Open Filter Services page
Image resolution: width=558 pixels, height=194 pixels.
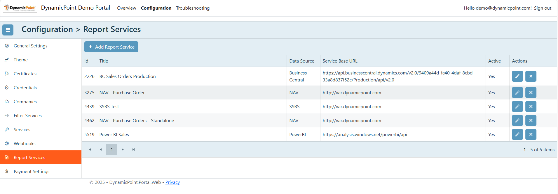[x=41, y=115]
